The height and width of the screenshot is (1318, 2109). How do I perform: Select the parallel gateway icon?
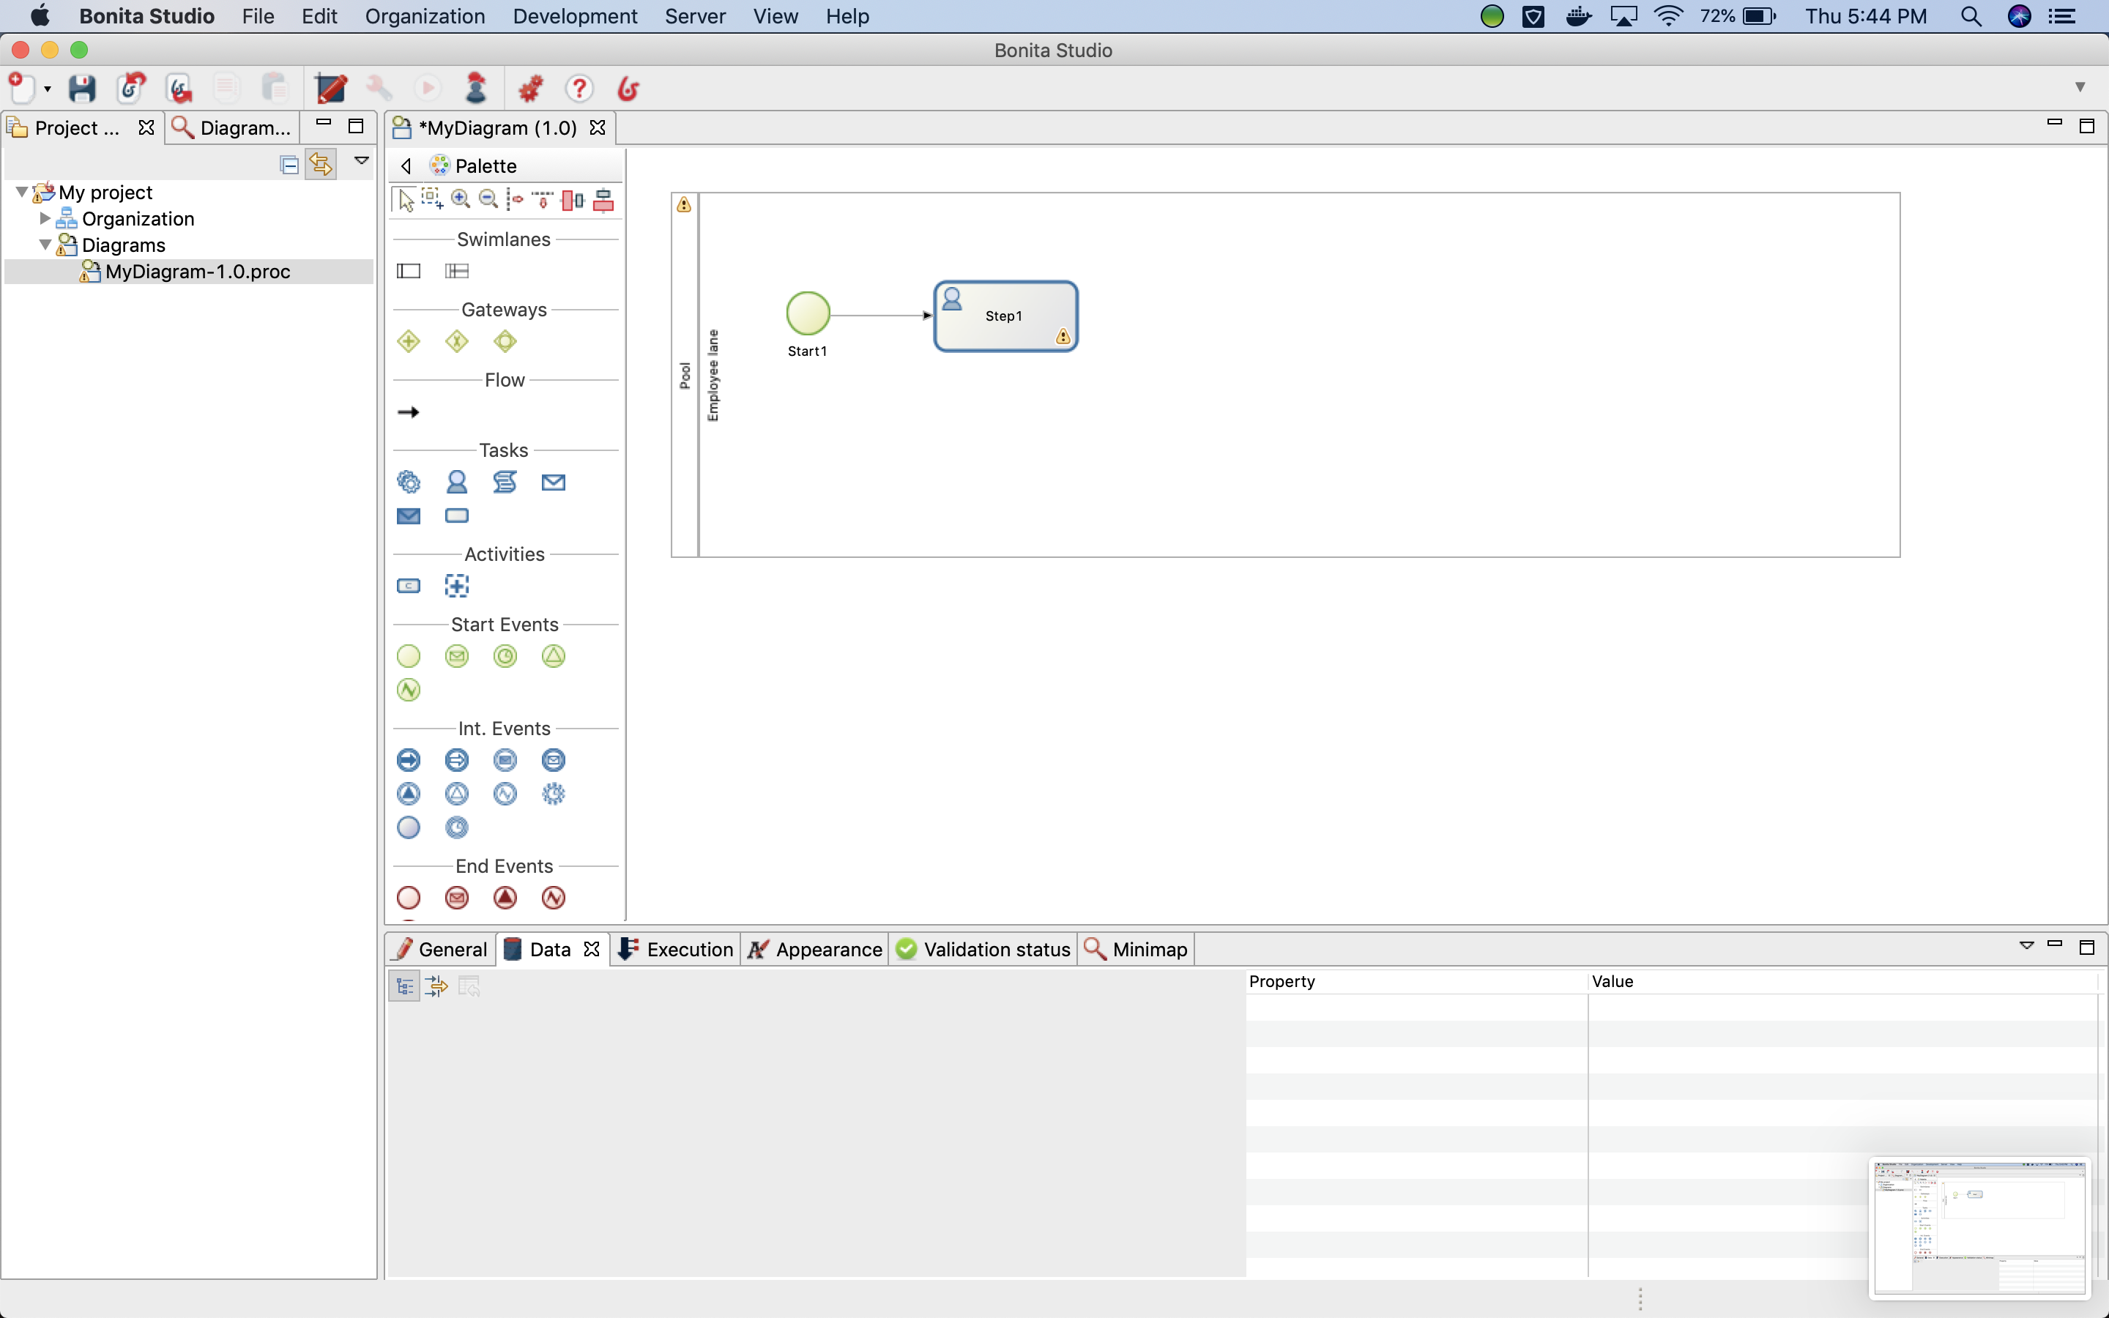409,340
